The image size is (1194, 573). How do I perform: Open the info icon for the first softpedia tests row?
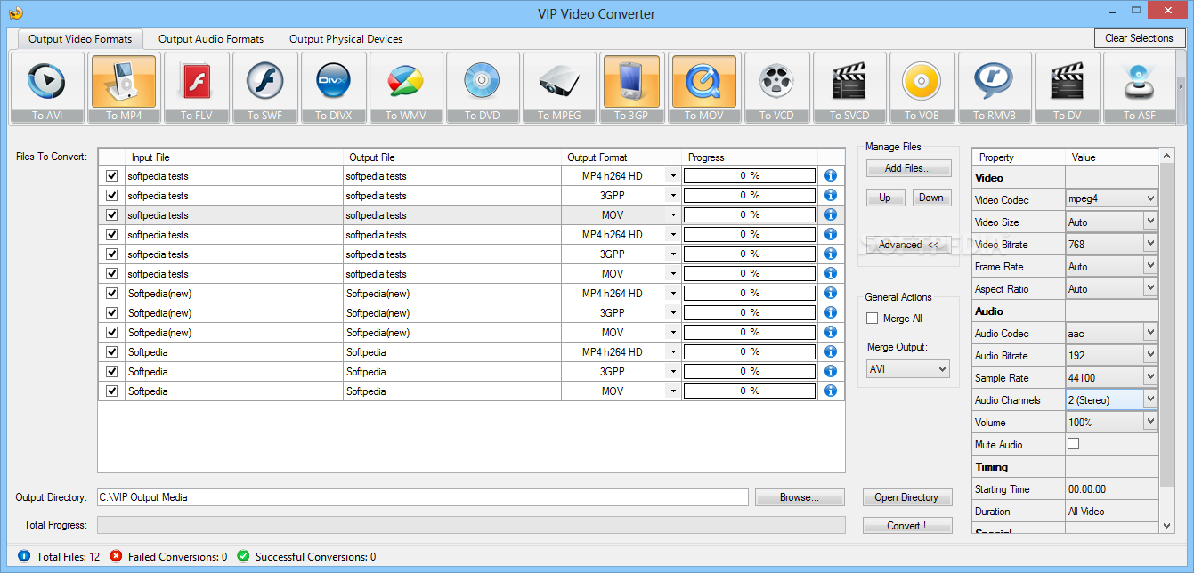coord(831,175)
